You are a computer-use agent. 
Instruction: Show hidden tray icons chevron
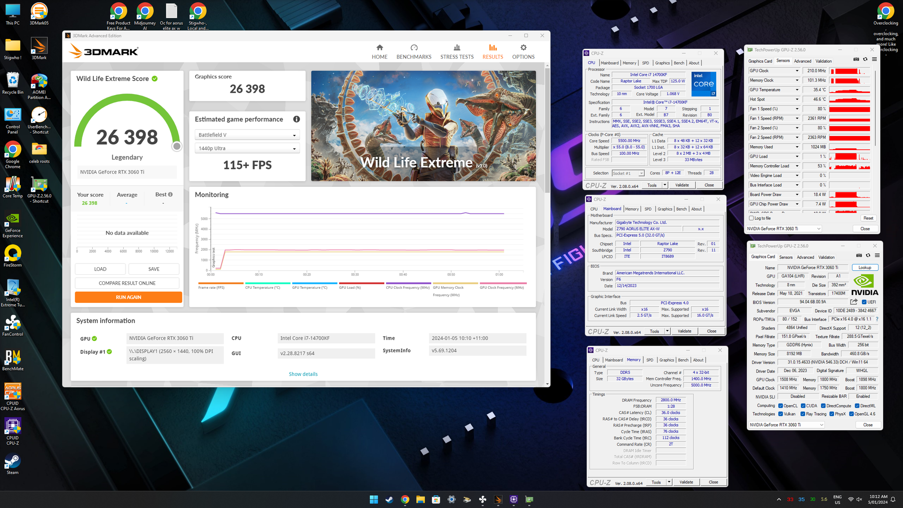(779, 500)
